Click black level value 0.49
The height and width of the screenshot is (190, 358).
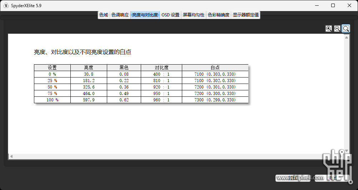click(124, 93)
